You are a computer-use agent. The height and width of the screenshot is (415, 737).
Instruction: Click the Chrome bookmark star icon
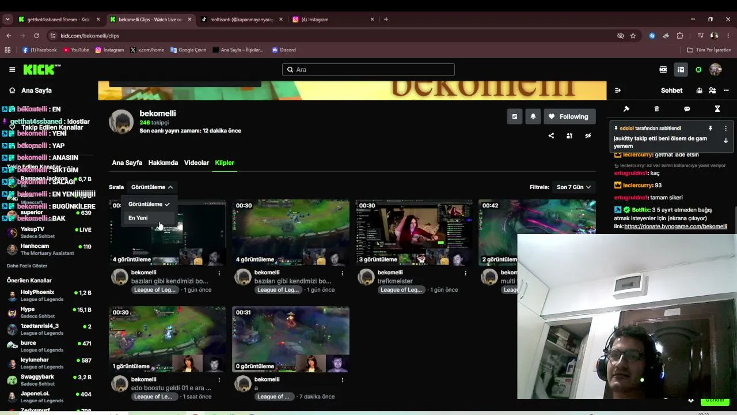(x=633, y=36)
